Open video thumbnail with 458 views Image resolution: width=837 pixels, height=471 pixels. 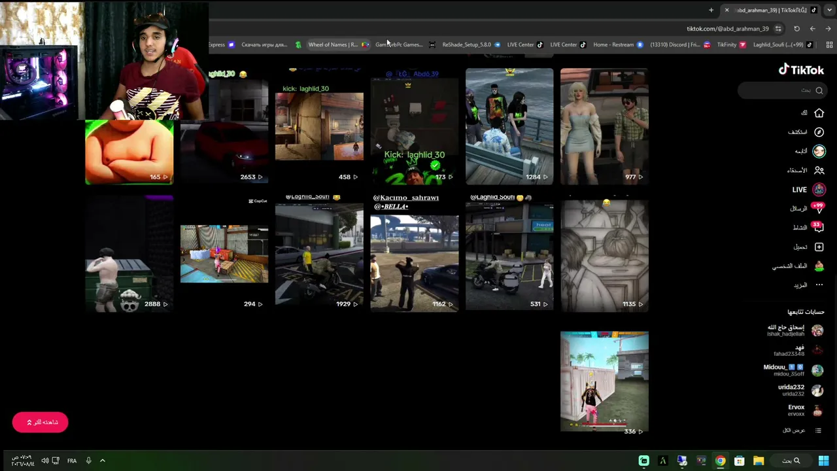[319, 126]
